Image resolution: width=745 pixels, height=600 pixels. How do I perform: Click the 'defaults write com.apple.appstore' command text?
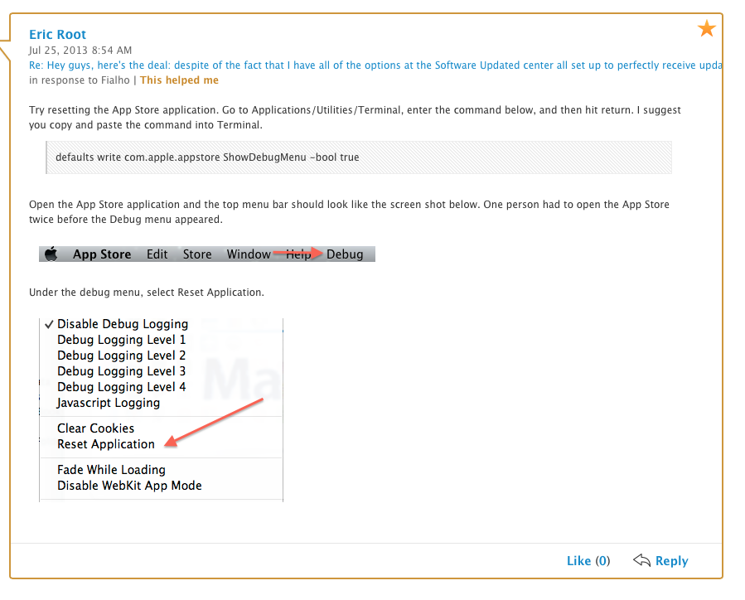point(207,157)
